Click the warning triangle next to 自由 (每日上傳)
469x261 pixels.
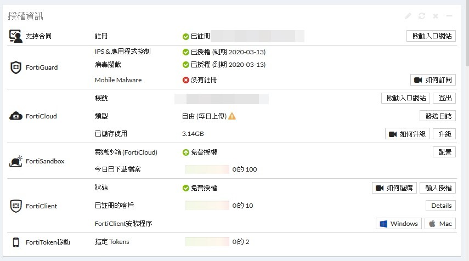(x=232, y=116)
